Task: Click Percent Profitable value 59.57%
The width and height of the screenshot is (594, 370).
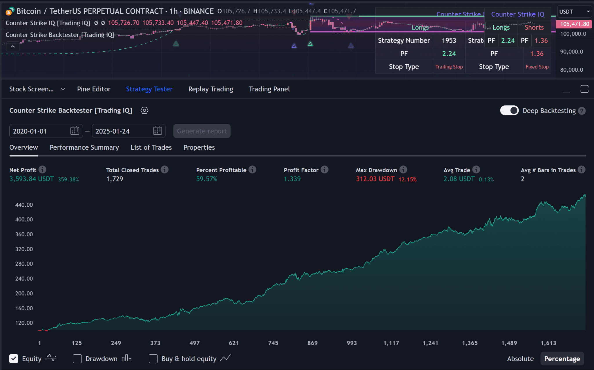Action: click(x=207, y=179)
